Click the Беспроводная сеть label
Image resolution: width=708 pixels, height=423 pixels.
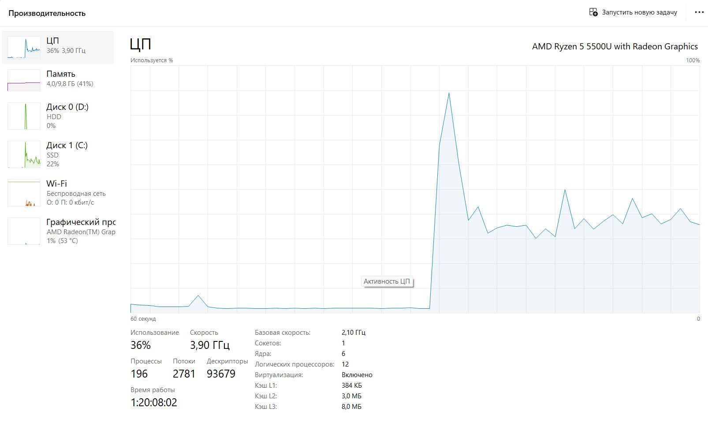76,194
